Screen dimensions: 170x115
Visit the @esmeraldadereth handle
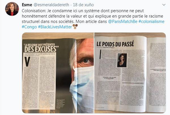[x=51, y=5]
